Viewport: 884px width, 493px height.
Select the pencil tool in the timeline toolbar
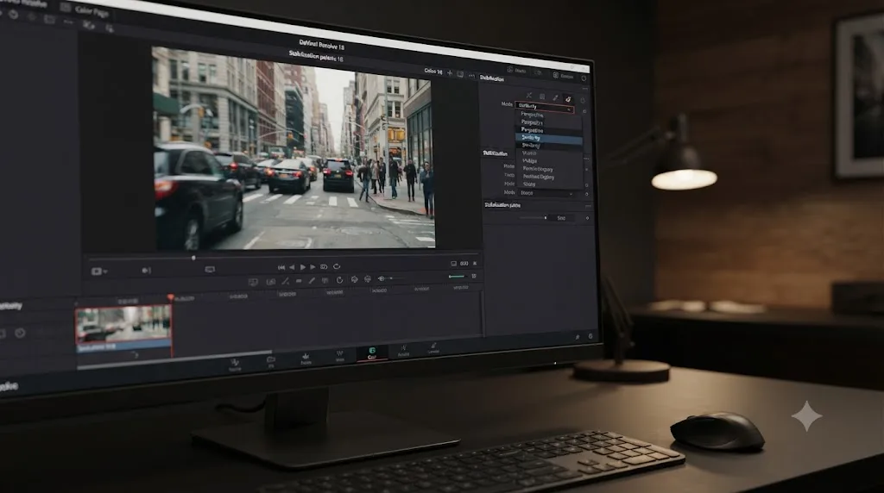pyautogui.click(x=312, y=280)
